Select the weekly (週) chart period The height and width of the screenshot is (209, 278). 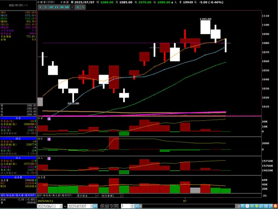(78, 7)
